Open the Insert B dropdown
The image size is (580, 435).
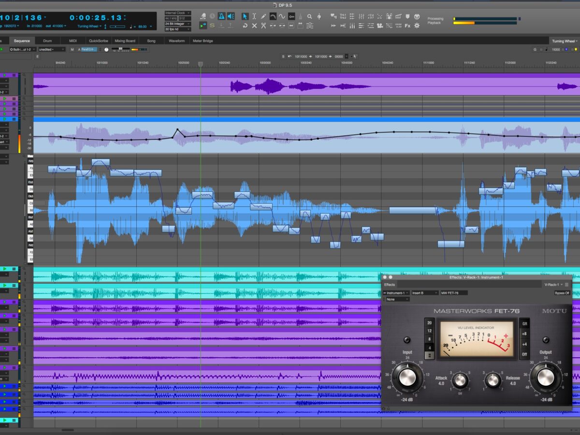(425, 293)
